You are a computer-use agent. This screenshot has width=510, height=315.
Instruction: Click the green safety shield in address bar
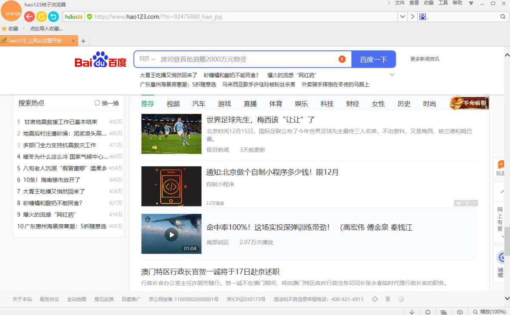pos(91,17)
